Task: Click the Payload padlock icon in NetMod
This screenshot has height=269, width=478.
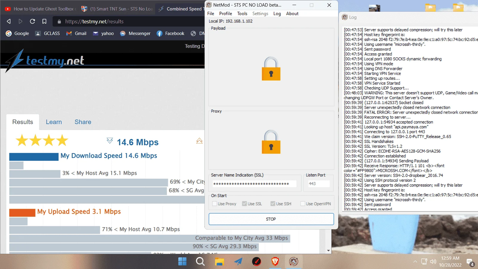Action: pos(271,69)
